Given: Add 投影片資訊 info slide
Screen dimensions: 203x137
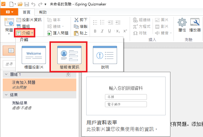Looking at the screenshot, I should pyautogui.click(x=29, y=20).
